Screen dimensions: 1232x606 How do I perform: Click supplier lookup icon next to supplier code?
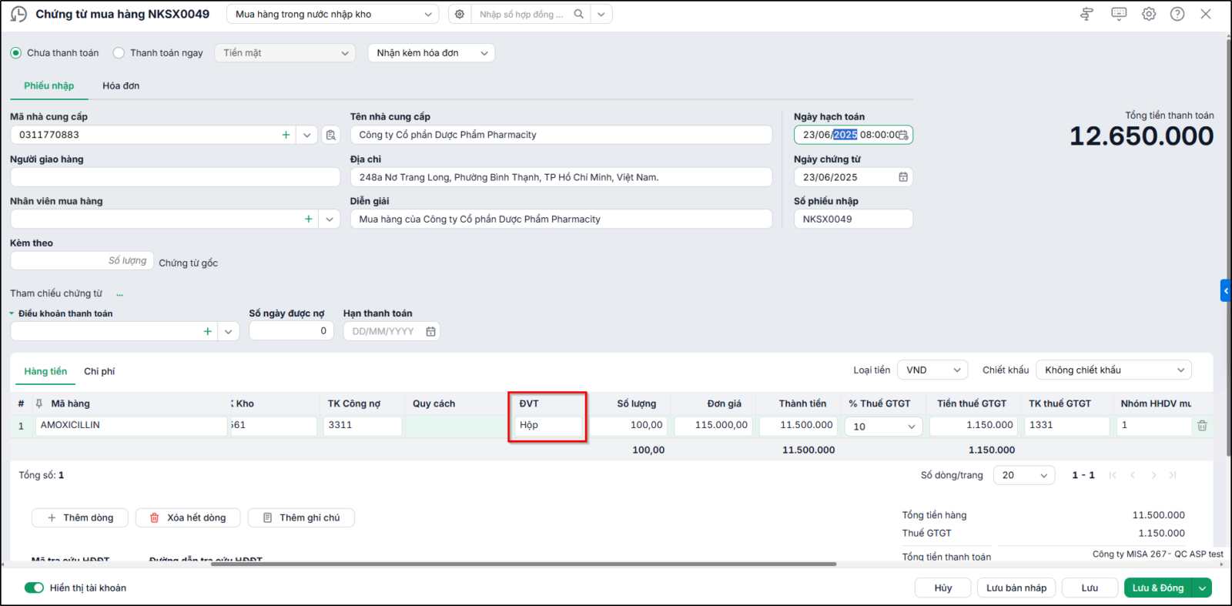coord(330,135)
